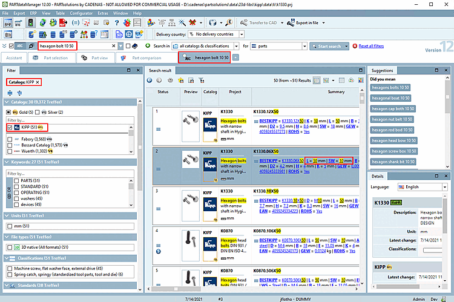Click the blue question mark help icon
Viewport: 454px width, 302px height.
click(x=117, y=22)
